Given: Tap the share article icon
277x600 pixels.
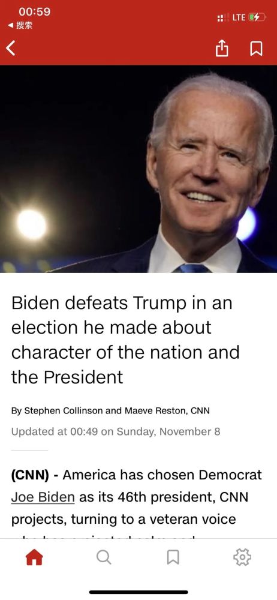Looking at the screenshot, I should point(221,49).
